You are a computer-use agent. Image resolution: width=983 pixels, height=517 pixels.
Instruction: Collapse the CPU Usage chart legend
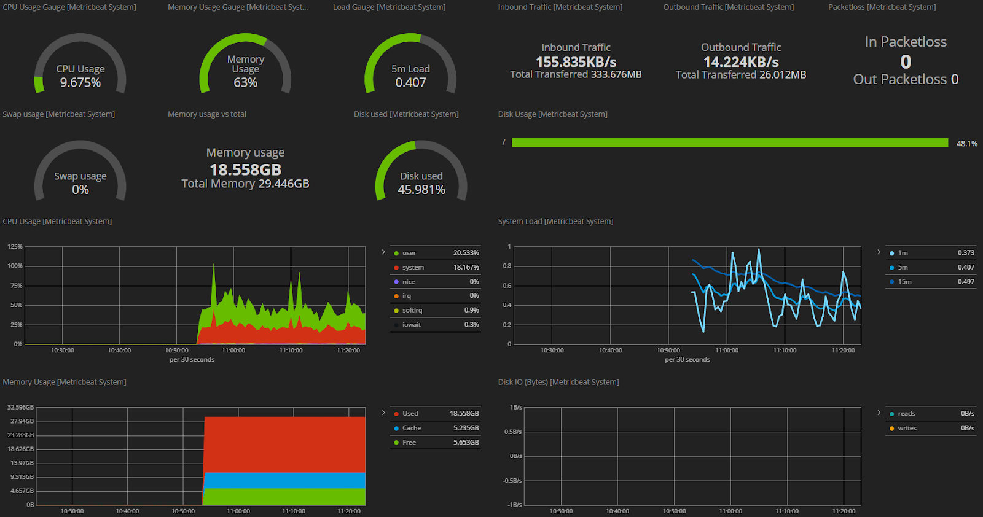point(383,252)
